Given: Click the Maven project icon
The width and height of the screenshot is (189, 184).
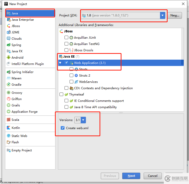Looking at the screenshot, I should (x=9, y=78).
